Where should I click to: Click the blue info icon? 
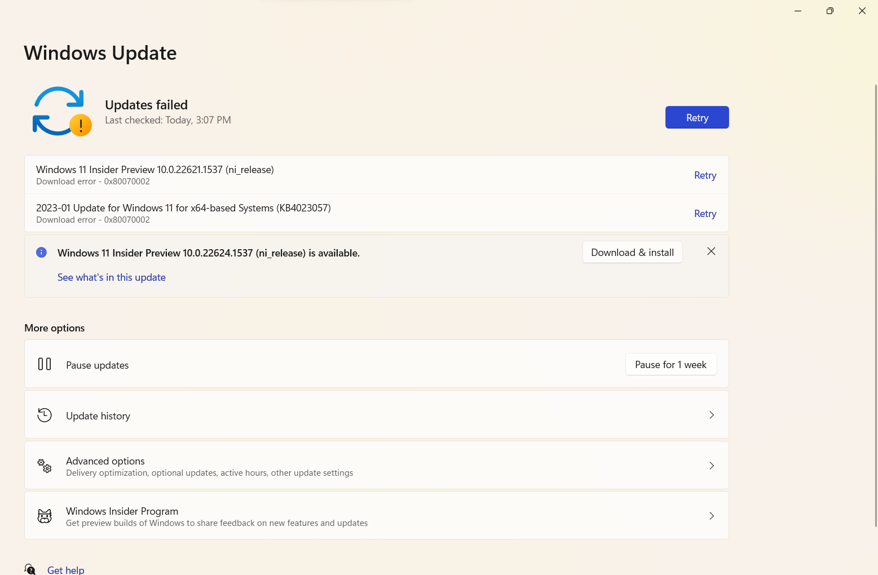pos(41,253)
